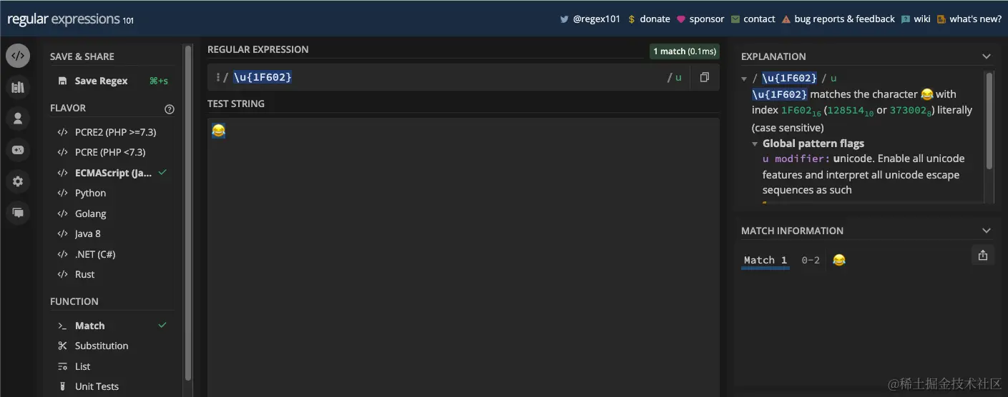Click the Match 1 tab label
The width and height of the screenshot is (1008, 397).
(x=765, y=261)
